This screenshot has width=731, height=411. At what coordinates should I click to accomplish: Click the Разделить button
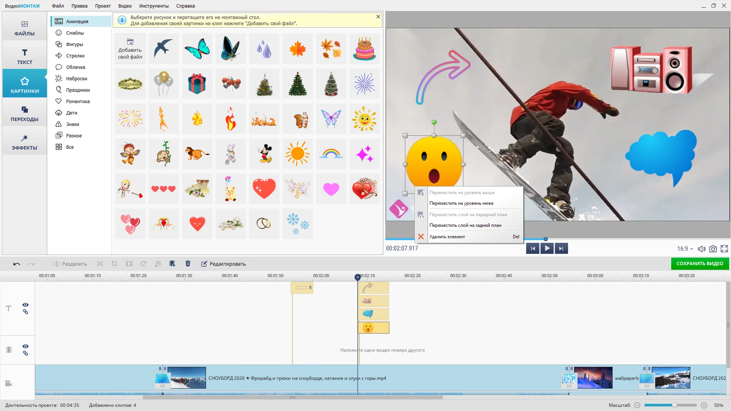click(x=70, y=264)
